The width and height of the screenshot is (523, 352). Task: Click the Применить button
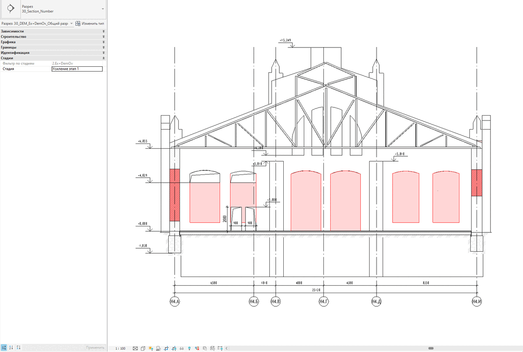[x=95, y=348]
